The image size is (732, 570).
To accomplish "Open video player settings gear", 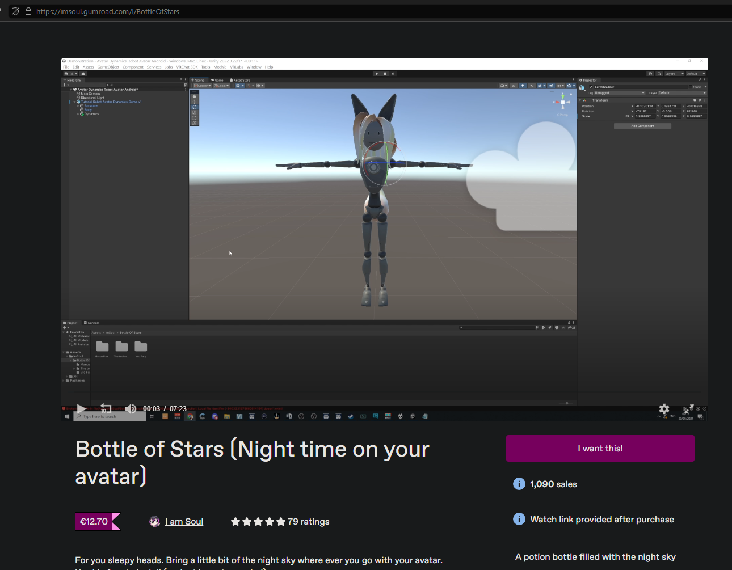I will pos(664,409).
